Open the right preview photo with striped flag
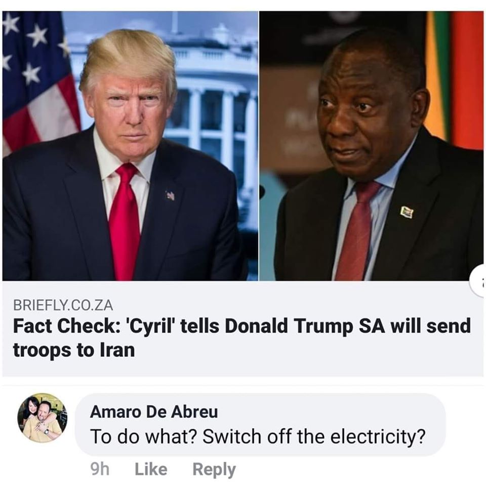 pos(371,146)
